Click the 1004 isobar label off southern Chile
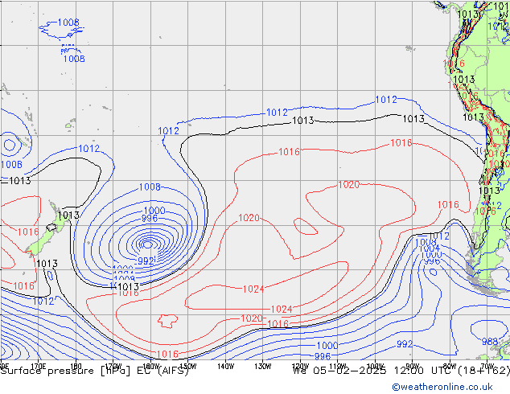510x394 pixels. coord(430,248)
